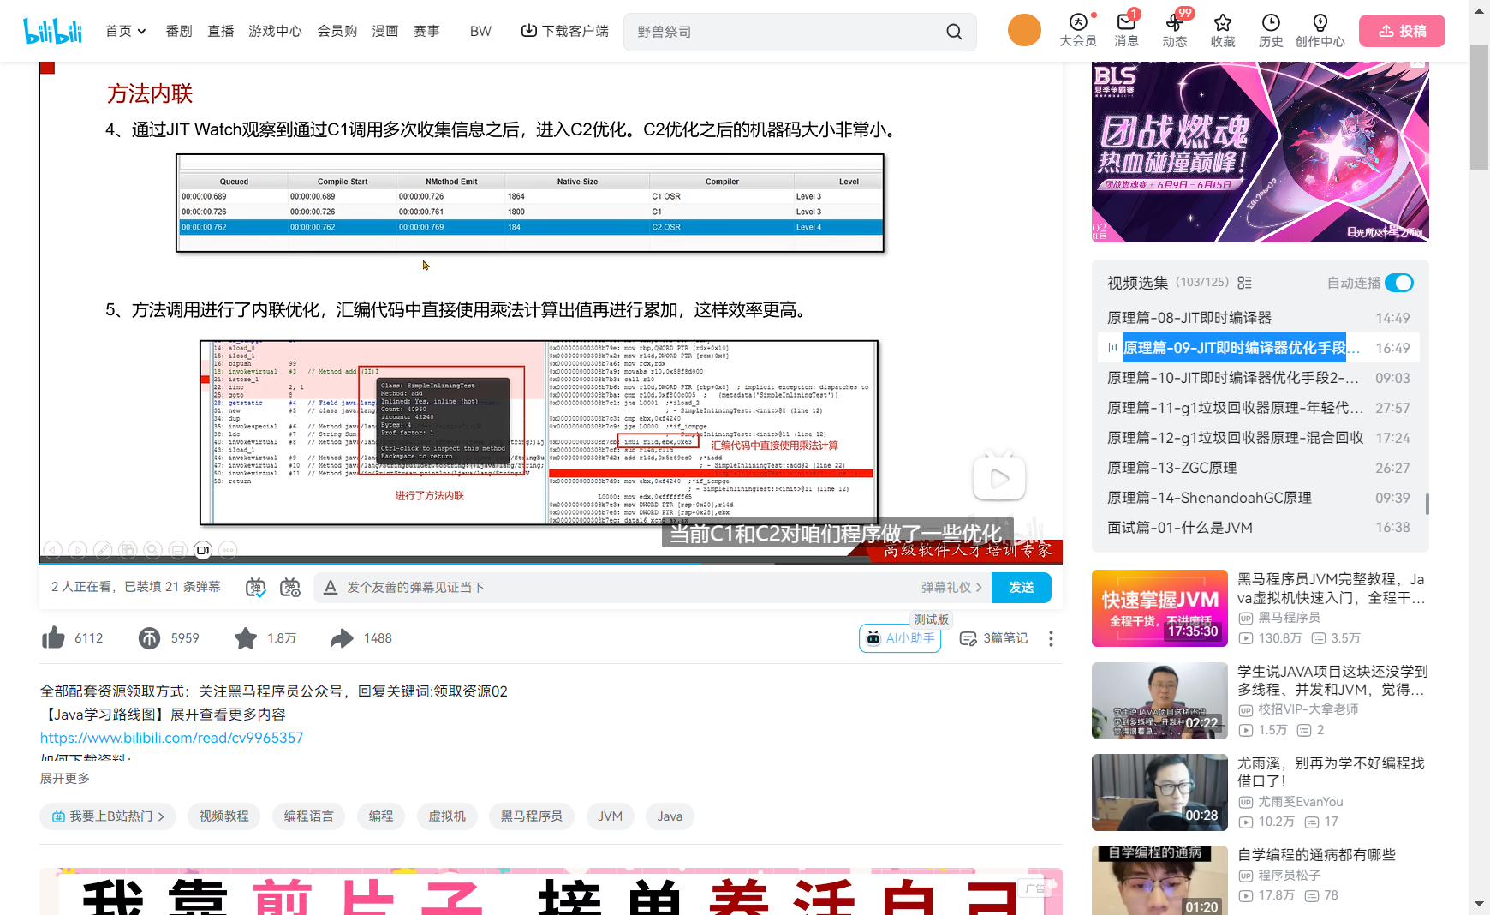Open the bilibili read article link
The image size is (1490, 915).
pos(171,737)
